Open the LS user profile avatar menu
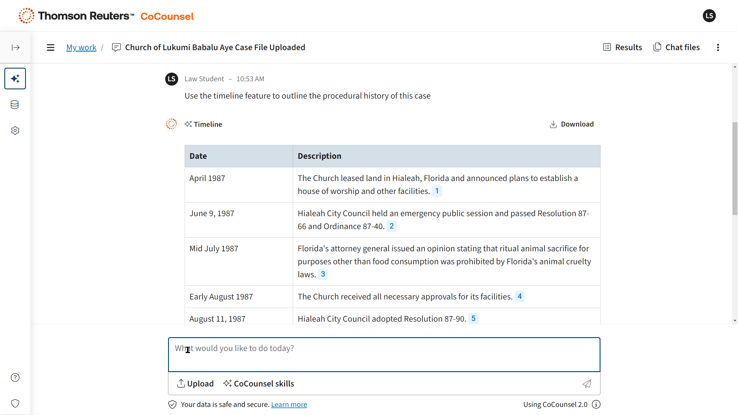Screen dimensions: 738x415 pyautogui.click(x=709, y=16)
